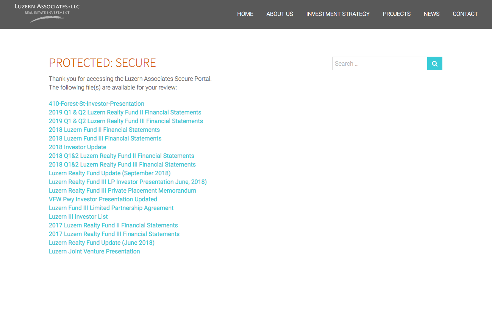Image resolution: width=492 pixels, height=309 pixels.
Task: Open 410-Forest-St-Investor-Presentation file
Action: click(97, 104)
